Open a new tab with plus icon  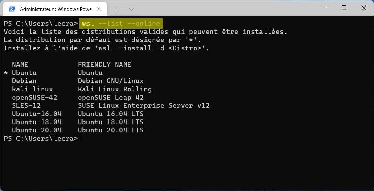117,9
